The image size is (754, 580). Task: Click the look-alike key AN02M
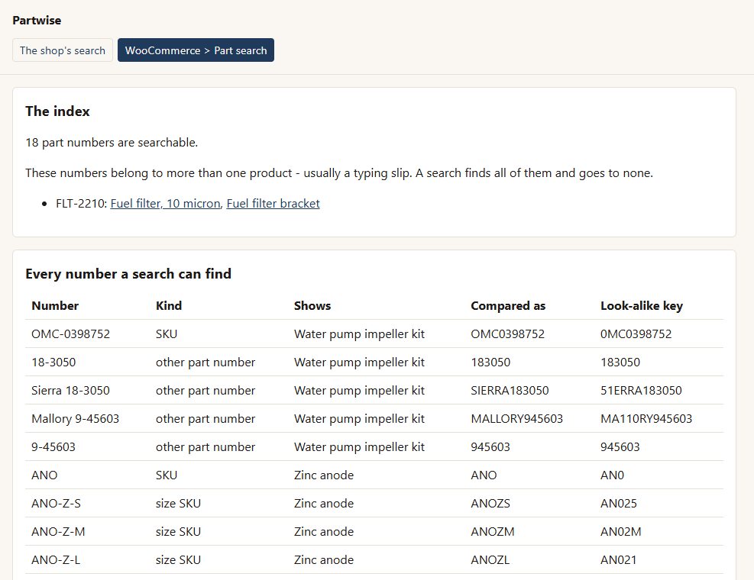(x=621, y=531)
